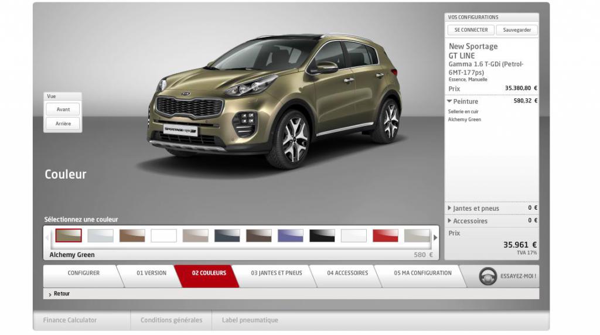Open the Conditions générales link
600x335 pixels.
(172, 320)
